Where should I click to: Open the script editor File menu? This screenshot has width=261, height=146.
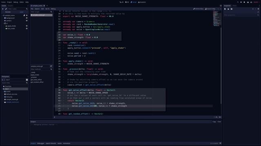point(32,9)
